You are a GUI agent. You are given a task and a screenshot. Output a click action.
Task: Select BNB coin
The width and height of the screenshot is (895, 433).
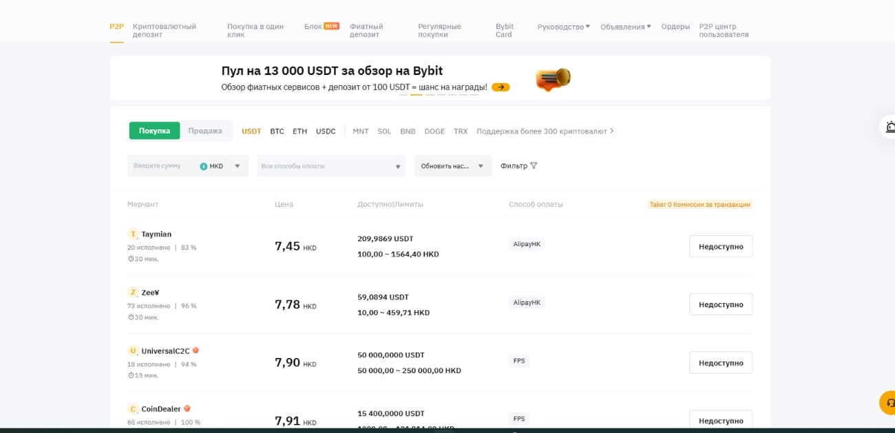[x=408, y=131]
